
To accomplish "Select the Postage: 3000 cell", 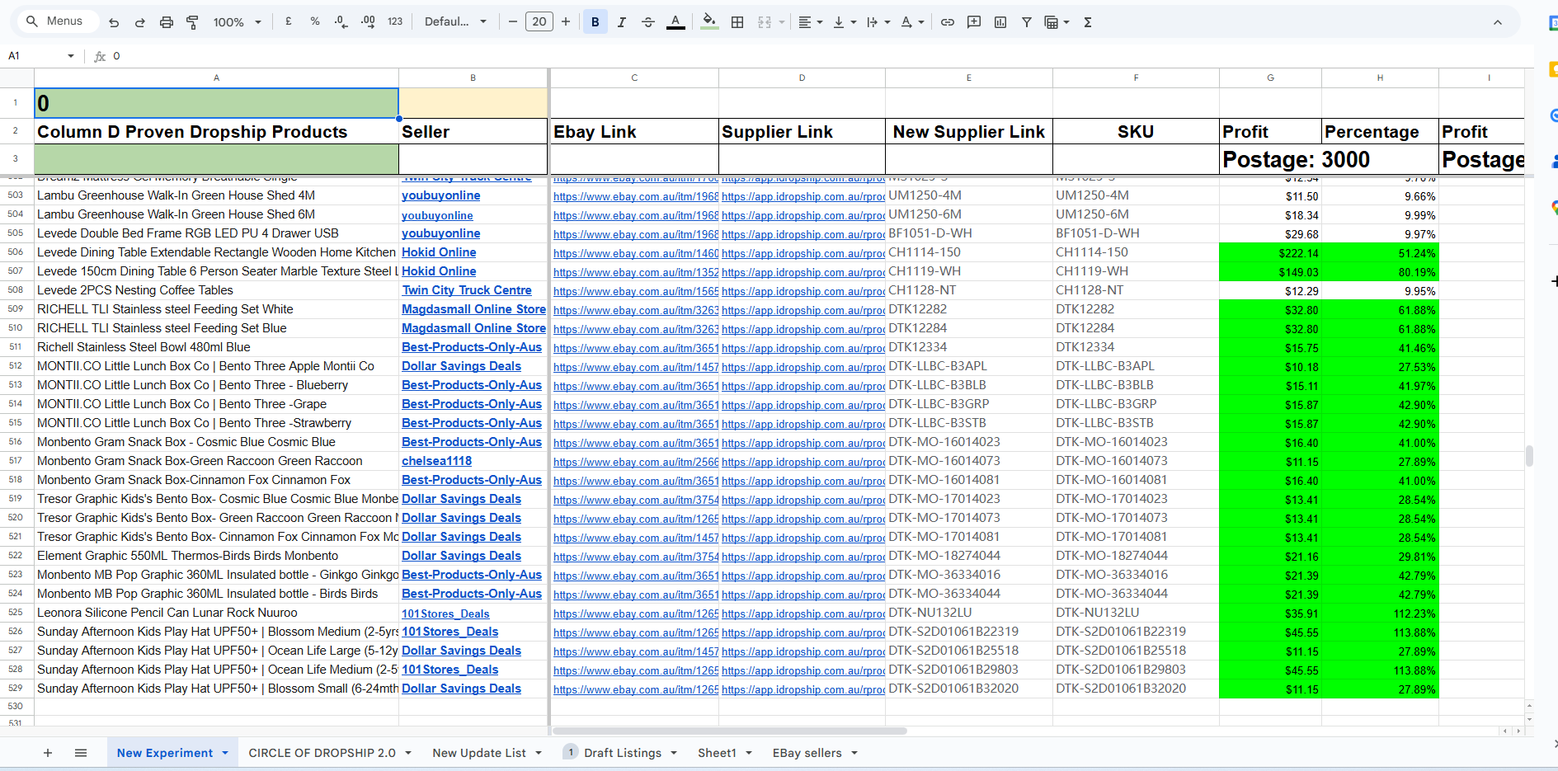I will [x=1329, y=159].
